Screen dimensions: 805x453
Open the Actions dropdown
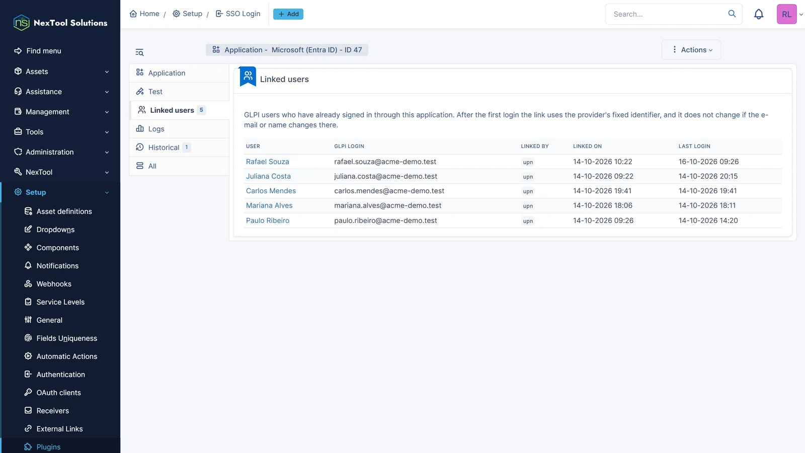click(x=691, y=50)
